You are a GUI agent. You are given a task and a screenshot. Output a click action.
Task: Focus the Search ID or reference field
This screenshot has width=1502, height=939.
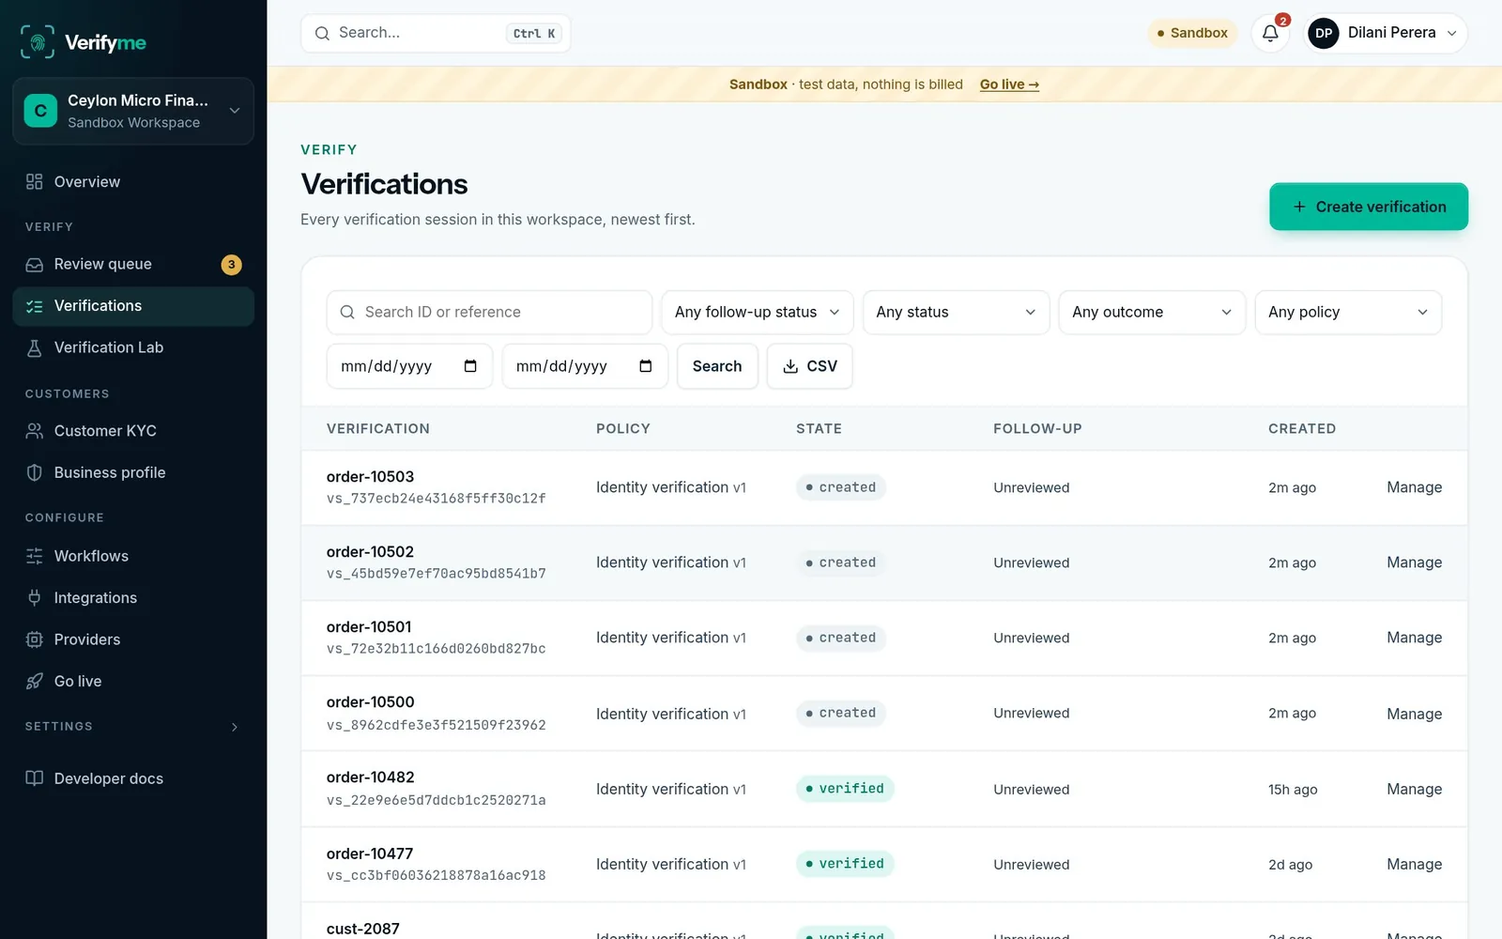click(489, 312)
